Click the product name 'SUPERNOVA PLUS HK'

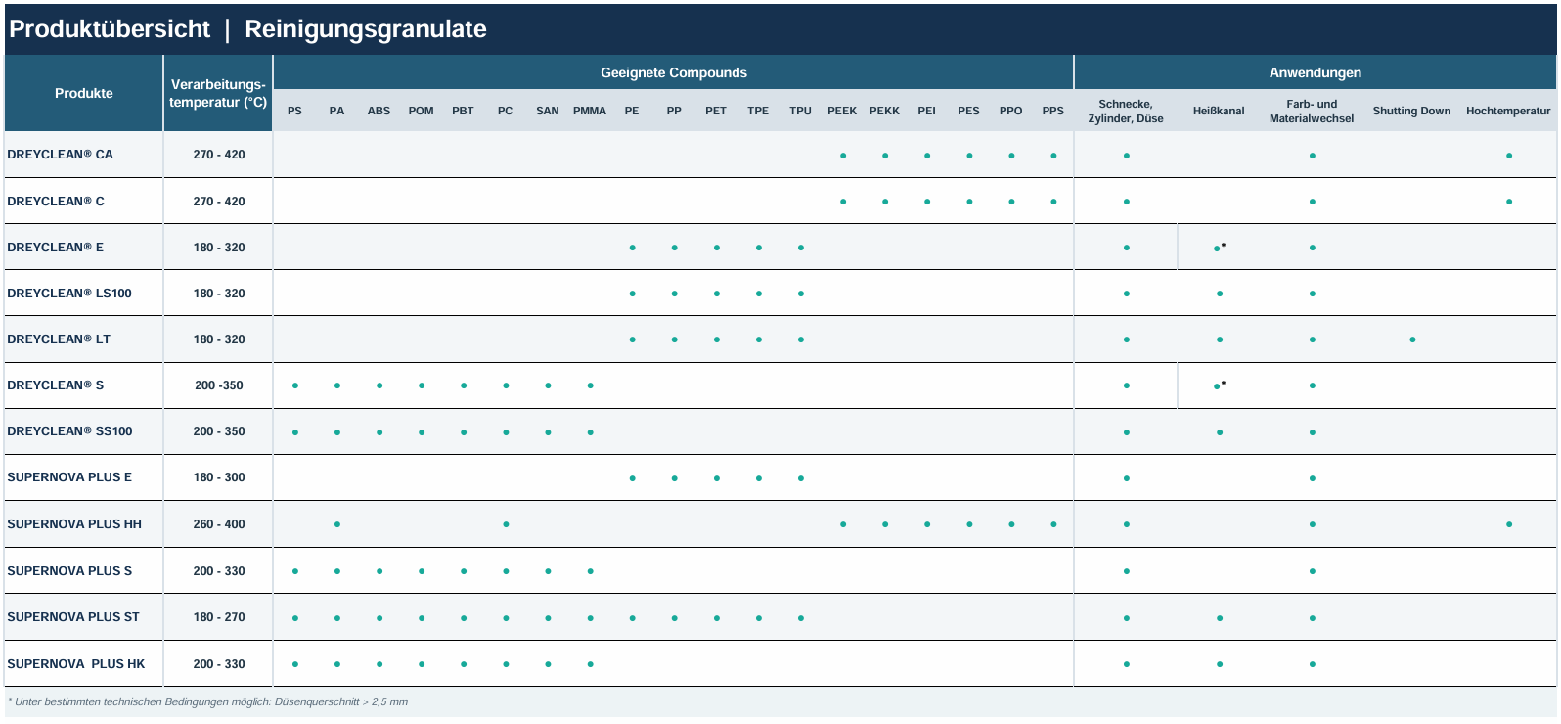[x=76, y=664]
